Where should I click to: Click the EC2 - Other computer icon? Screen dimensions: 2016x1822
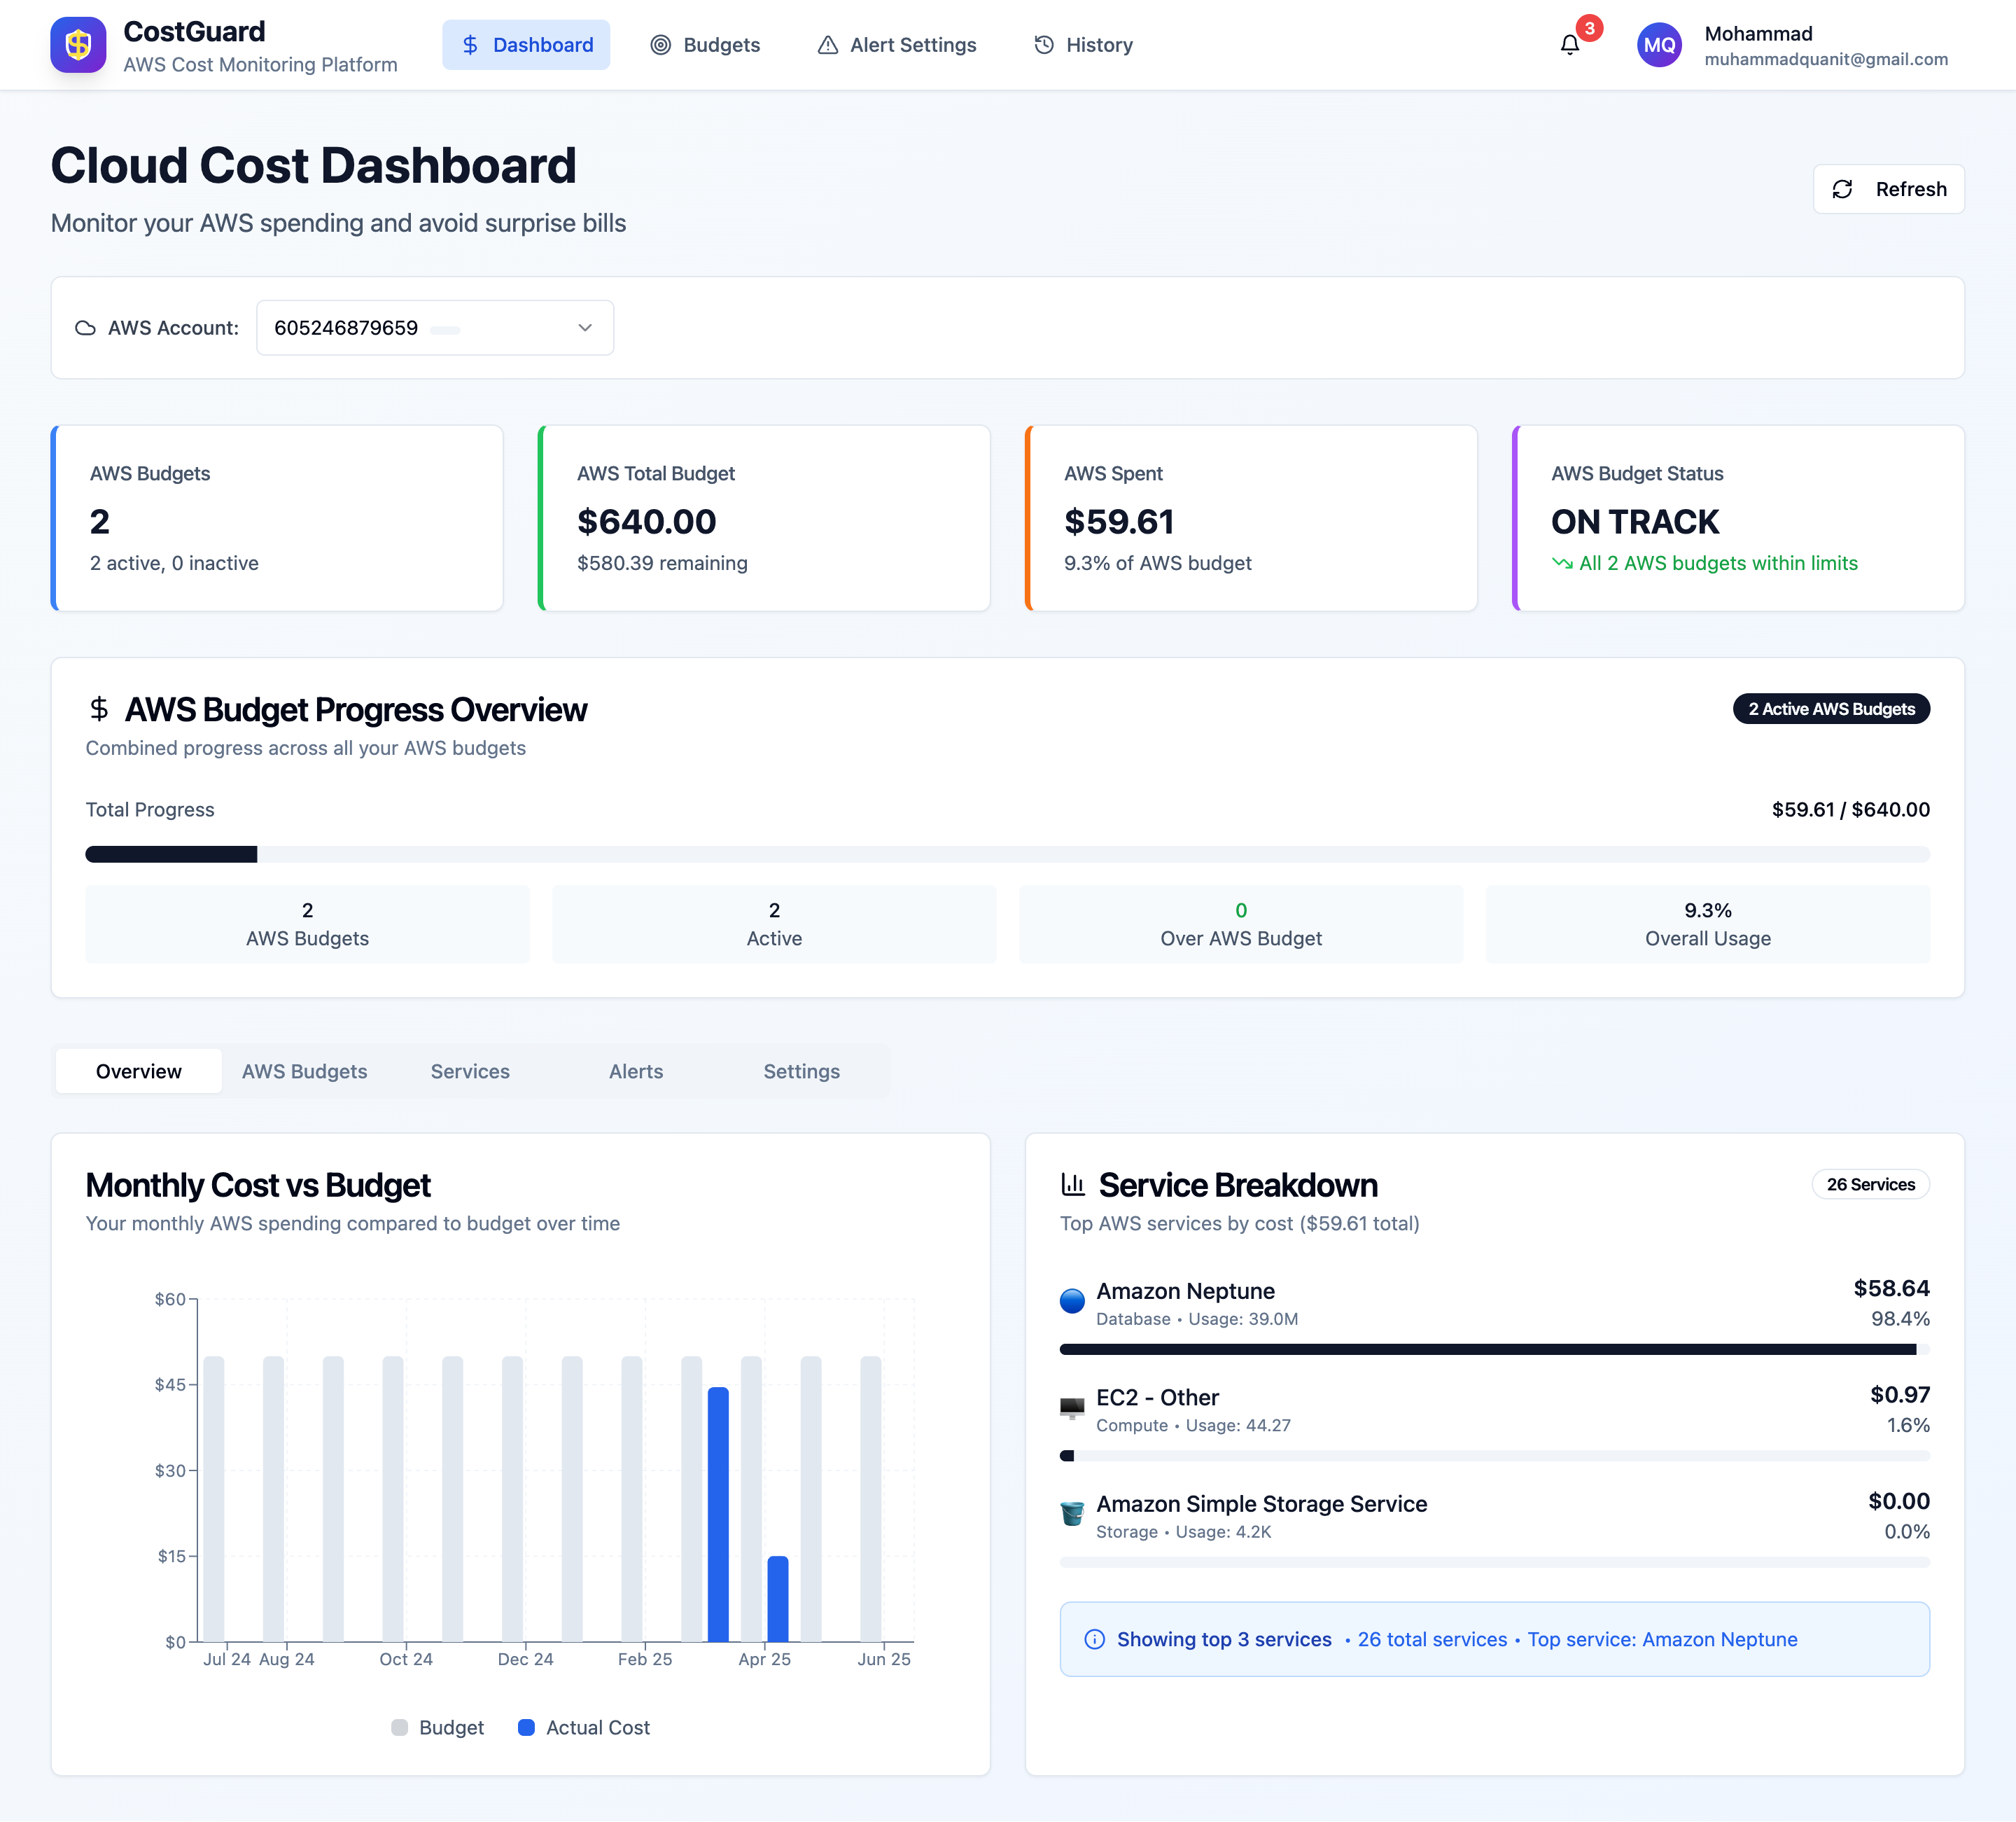click(x=1072, y=1407)
